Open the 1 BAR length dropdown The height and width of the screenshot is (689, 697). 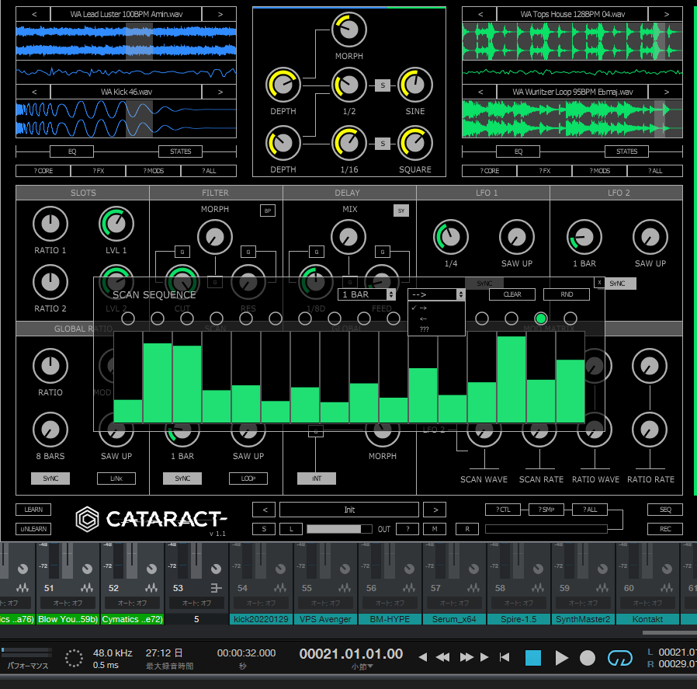pos(366,294)
